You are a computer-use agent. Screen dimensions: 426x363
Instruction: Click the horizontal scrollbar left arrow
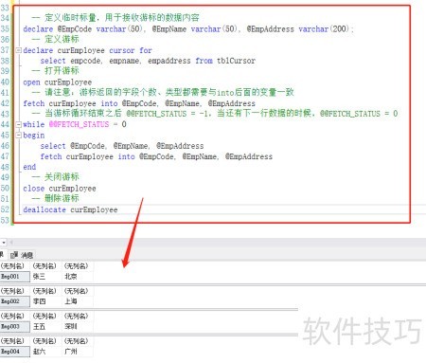click(x=11, y=243)
